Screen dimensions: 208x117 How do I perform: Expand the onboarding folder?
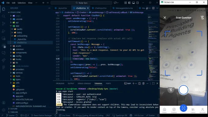(22, 36)
